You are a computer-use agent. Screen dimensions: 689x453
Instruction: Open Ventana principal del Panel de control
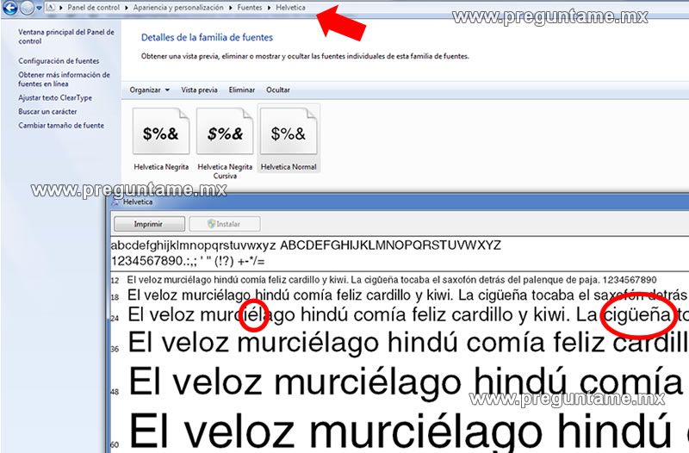(66, 36)
